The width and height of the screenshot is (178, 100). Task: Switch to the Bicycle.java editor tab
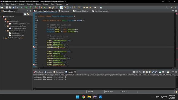tap(64, 11)
